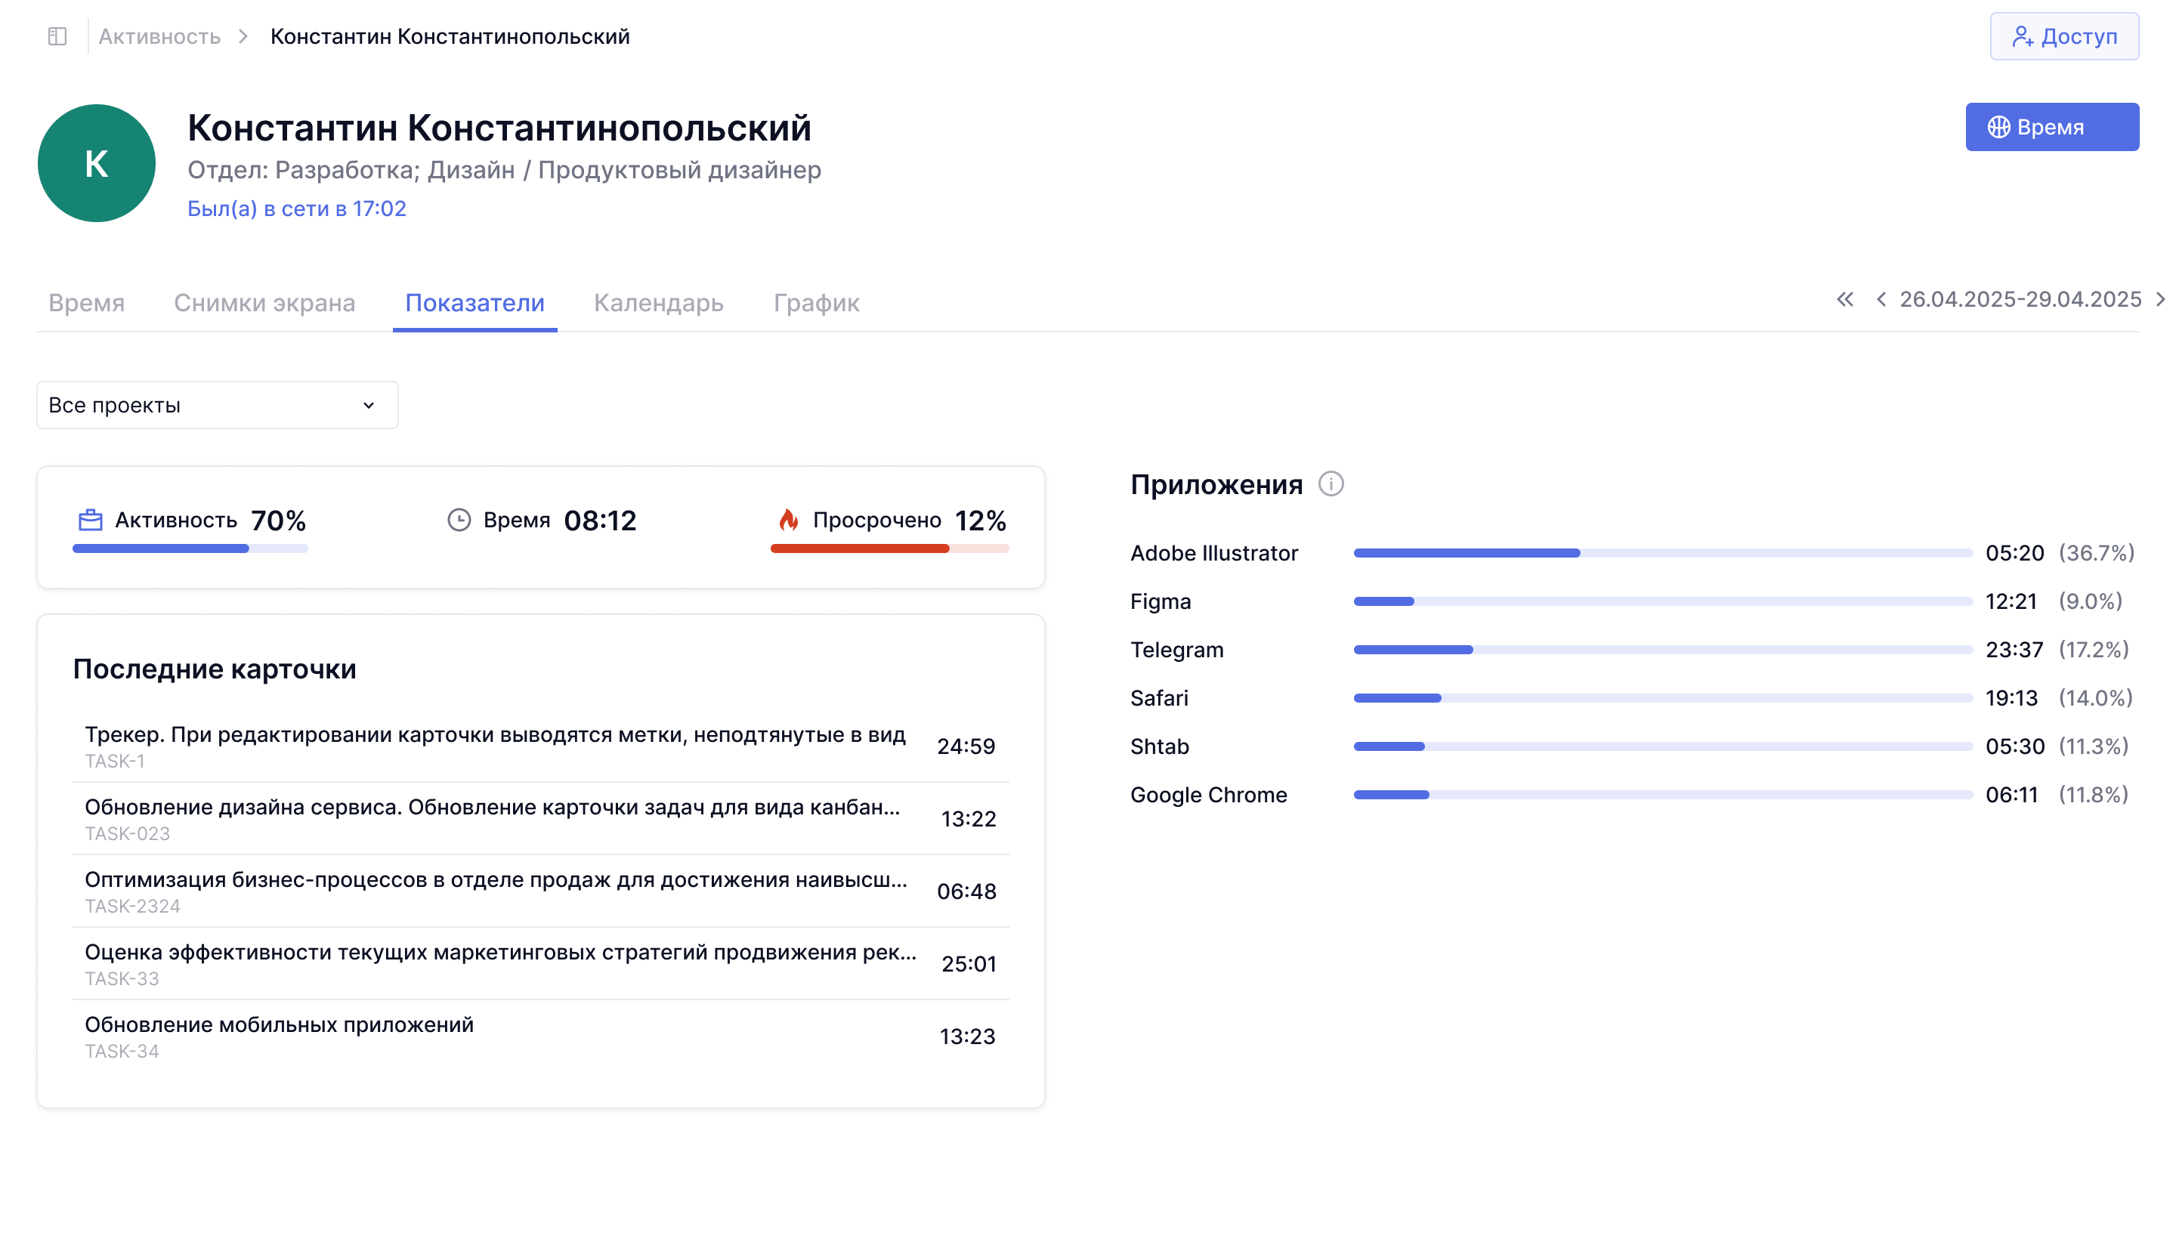Screen dimensions: 2176x1239
Task: Click the user avatar with letter K
Action: coord(96,163)
